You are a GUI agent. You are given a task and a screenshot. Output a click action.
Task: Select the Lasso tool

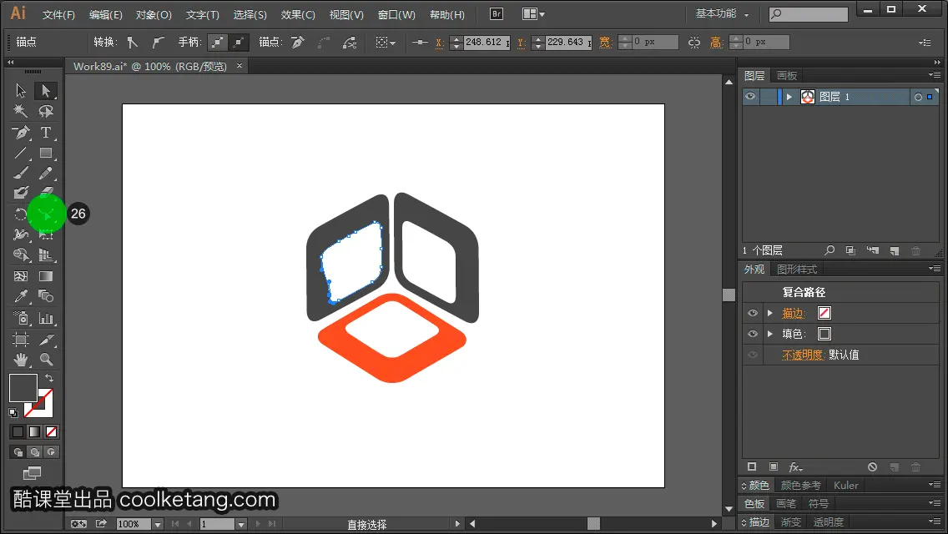click(45, 111)
